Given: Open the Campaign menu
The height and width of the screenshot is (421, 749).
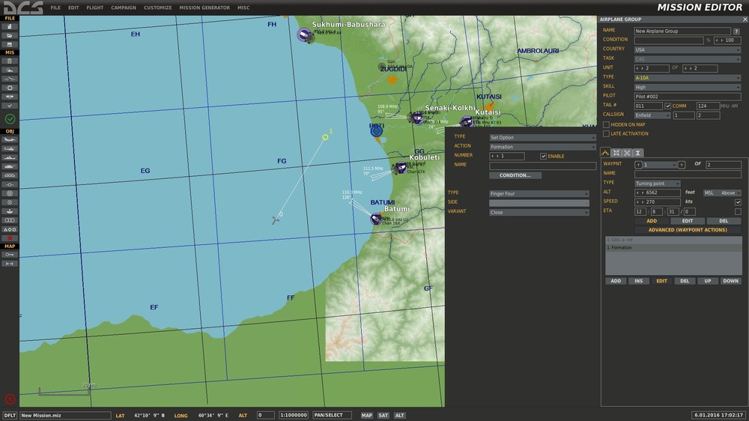Looking at the screenshot, I should coord(124,7).
